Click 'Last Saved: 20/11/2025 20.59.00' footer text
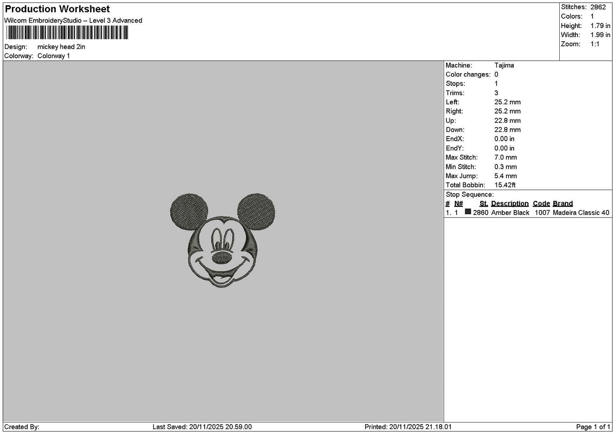 pos(202,427)
